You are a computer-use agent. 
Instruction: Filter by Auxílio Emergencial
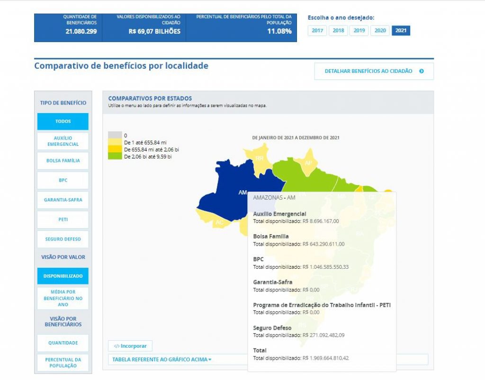pos(63,141)
